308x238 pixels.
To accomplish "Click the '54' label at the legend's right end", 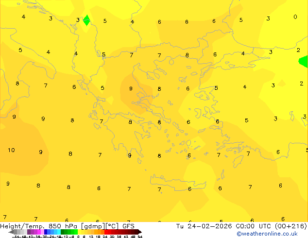I will 140,237.
